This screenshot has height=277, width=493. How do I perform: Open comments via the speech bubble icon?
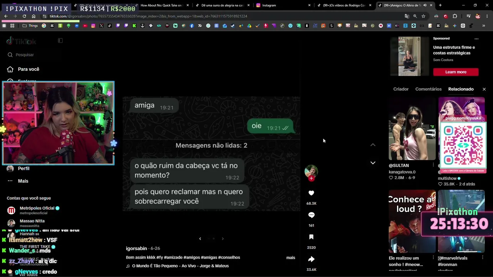(311, 215)
